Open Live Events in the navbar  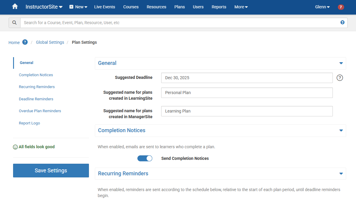click(x=105, y=7)
